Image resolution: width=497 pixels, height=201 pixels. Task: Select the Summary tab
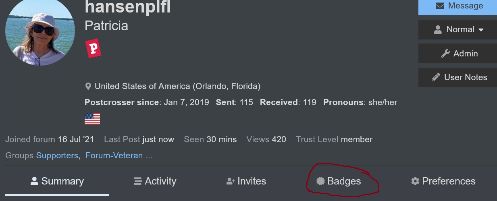click(x=57, y=181)
